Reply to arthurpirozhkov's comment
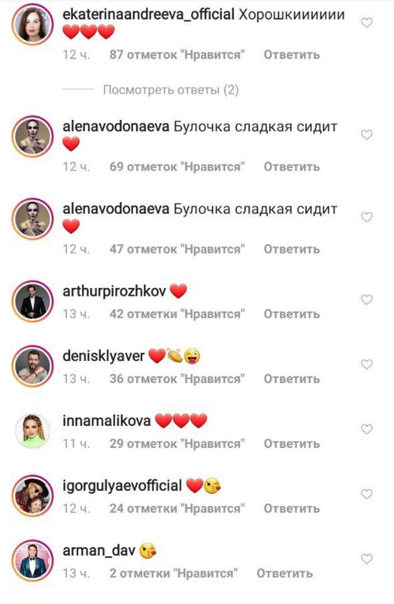 [292, 314]
